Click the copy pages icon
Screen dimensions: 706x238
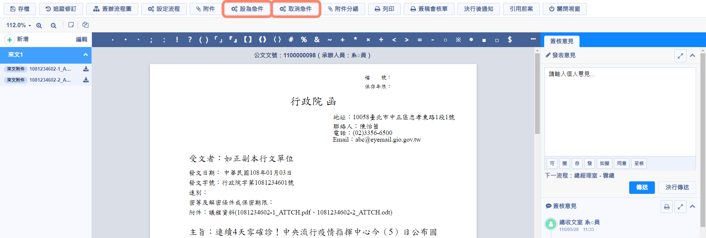pyautogui.click(x=85, y=25)
